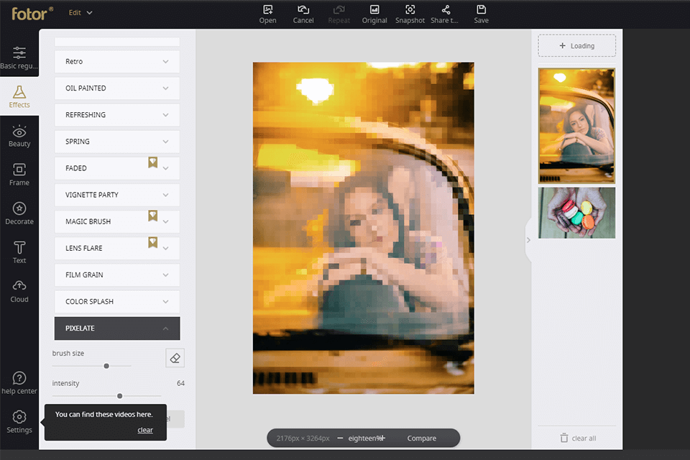
Task: Click the zoom percentage value
Action: 364,438
